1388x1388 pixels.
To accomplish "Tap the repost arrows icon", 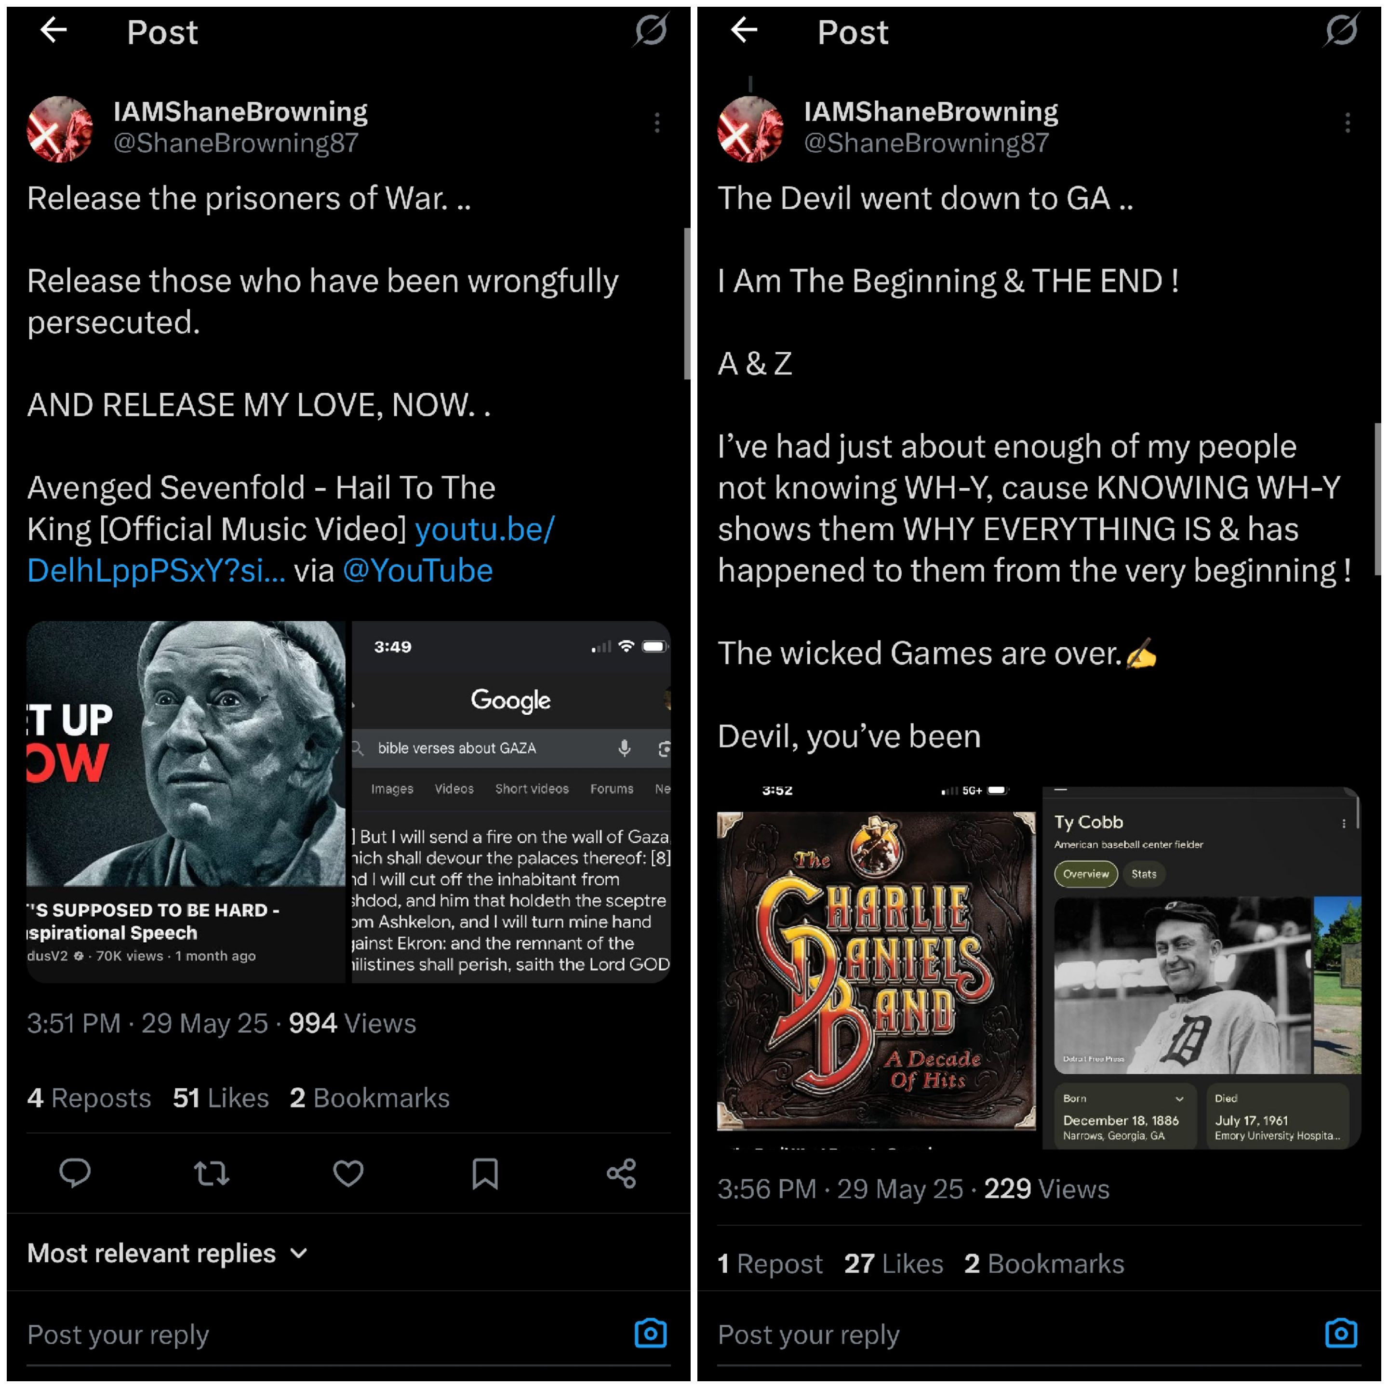I will (211, 1174).
